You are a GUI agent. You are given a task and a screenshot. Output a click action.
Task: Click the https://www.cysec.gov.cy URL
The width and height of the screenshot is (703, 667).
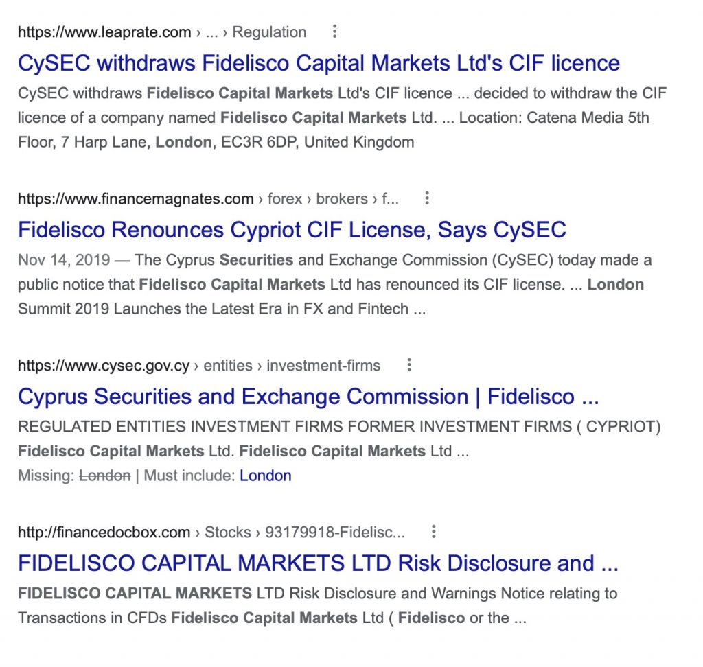coord(104,366)
